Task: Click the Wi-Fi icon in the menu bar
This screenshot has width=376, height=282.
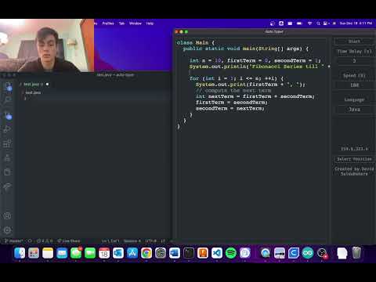Action: [x=309, y=23]
